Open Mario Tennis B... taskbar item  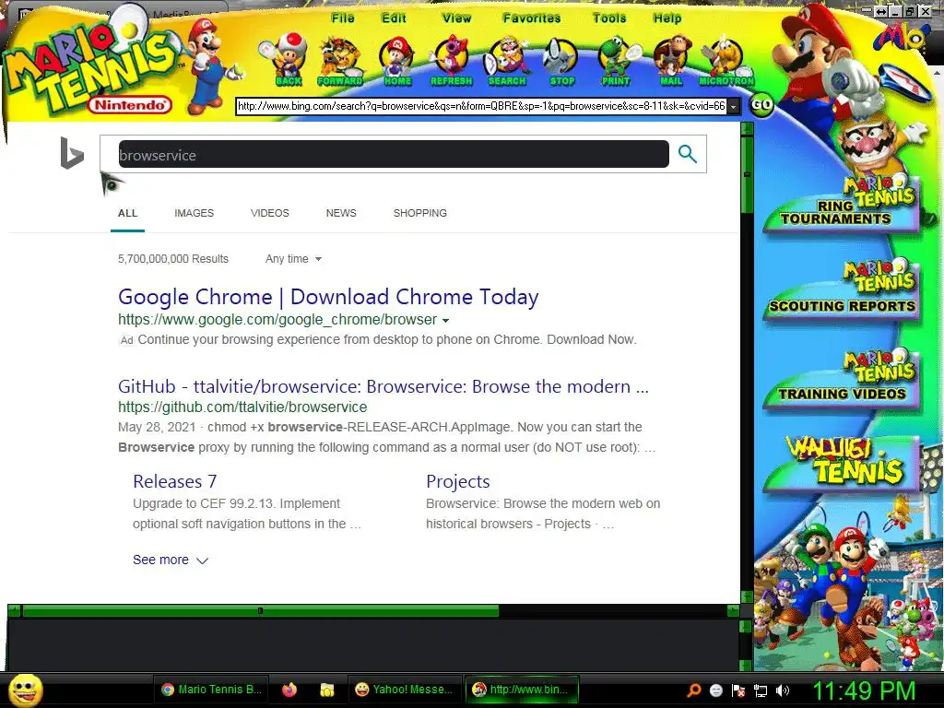(x=211, y=690)
